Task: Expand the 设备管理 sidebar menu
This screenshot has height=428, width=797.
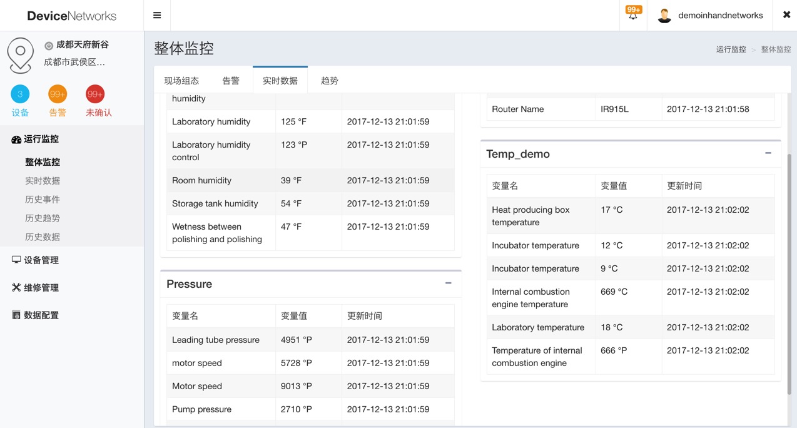Action: point(41,260)
